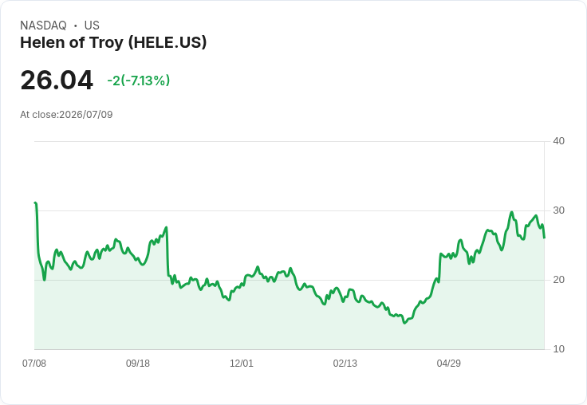The image size is (587, 405).
Task: Click the sharp drop after 09/18 on chart
Action: [167, 251]
